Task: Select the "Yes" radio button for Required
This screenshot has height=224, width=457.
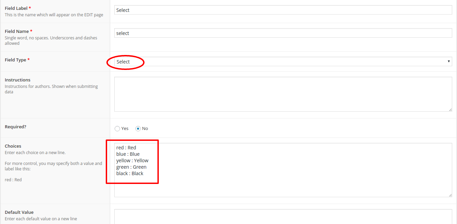Action: (117, 129)
